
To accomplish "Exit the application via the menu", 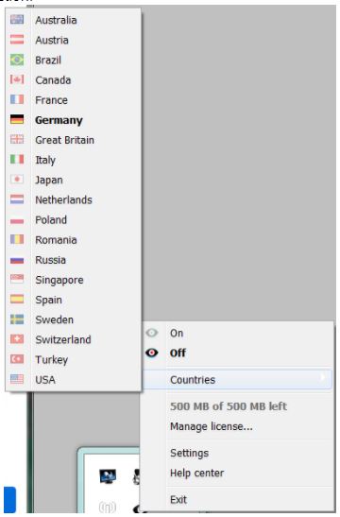I will (178, 500).
